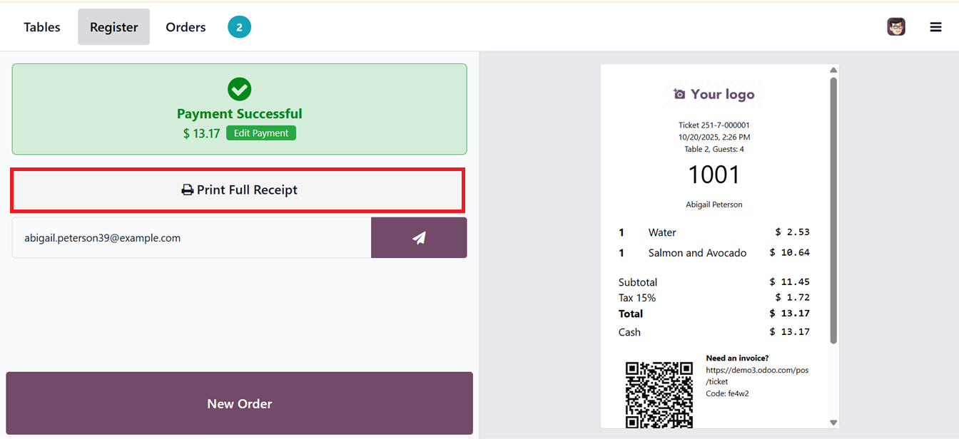Click the orders count badge showing 2

(x=239, y=27)
